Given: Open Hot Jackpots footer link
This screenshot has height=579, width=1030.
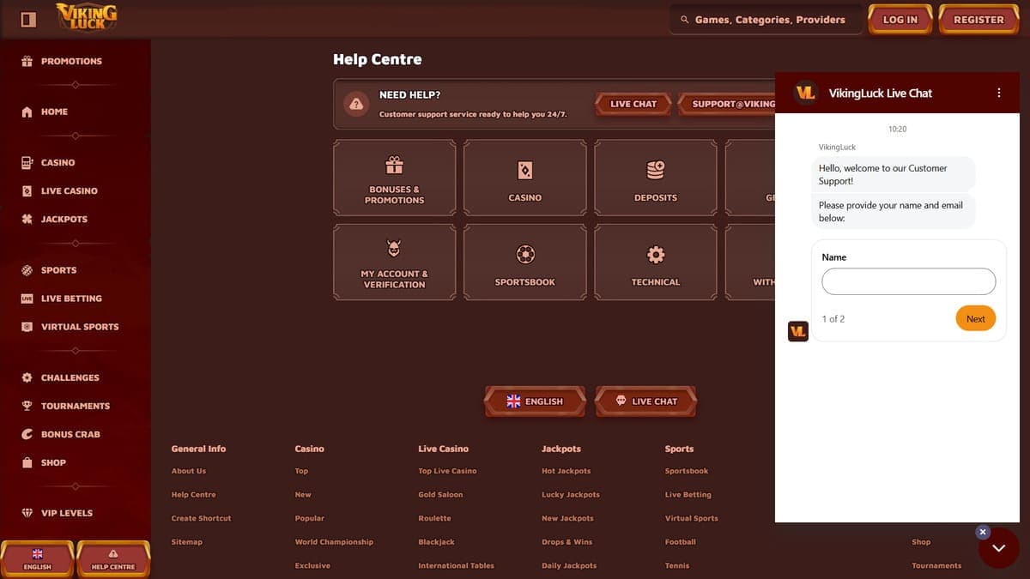Looking at the screenshot, I should 566,471.
